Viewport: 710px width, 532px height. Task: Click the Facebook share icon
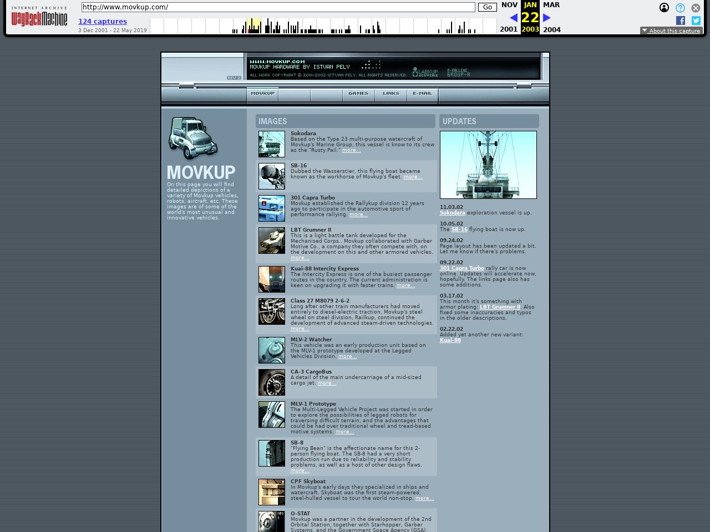680,21
